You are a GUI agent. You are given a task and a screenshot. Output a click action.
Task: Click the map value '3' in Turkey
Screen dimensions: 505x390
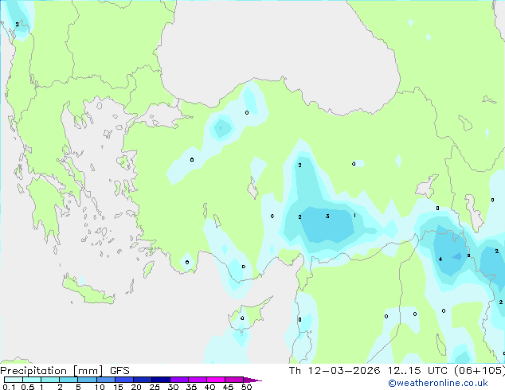coord(327,216)
